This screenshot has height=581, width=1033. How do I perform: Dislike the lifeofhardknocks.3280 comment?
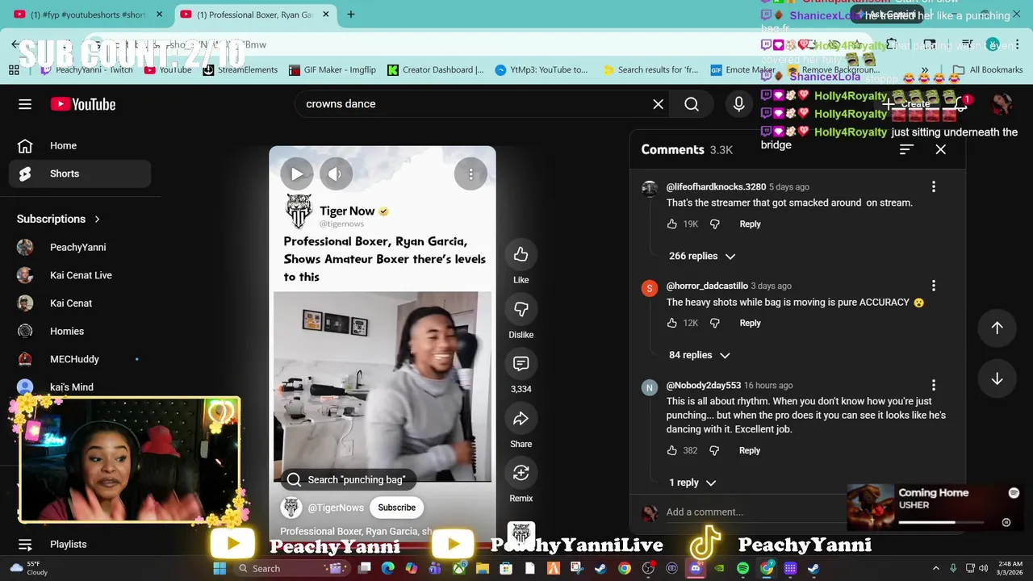[715, 224]
